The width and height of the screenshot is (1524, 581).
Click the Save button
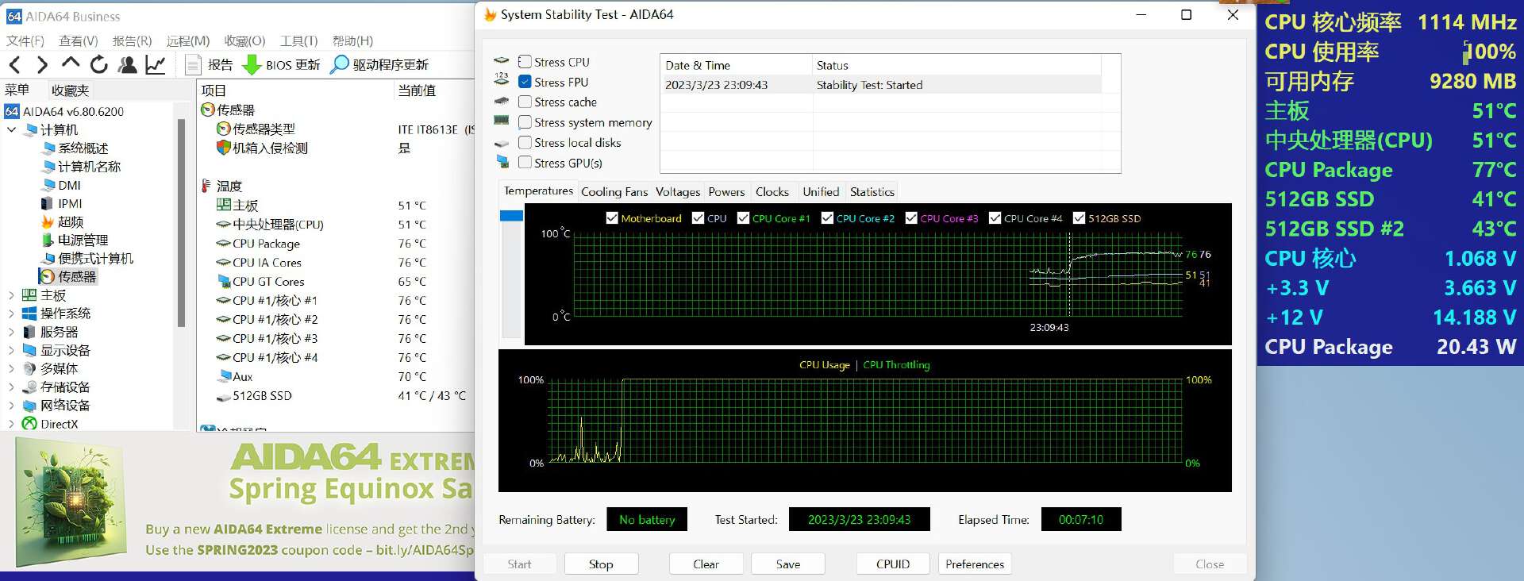coord(788,564)
